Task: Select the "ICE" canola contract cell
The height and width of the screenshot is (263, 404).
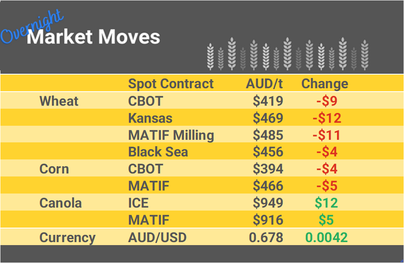Action: coord(139,203)
